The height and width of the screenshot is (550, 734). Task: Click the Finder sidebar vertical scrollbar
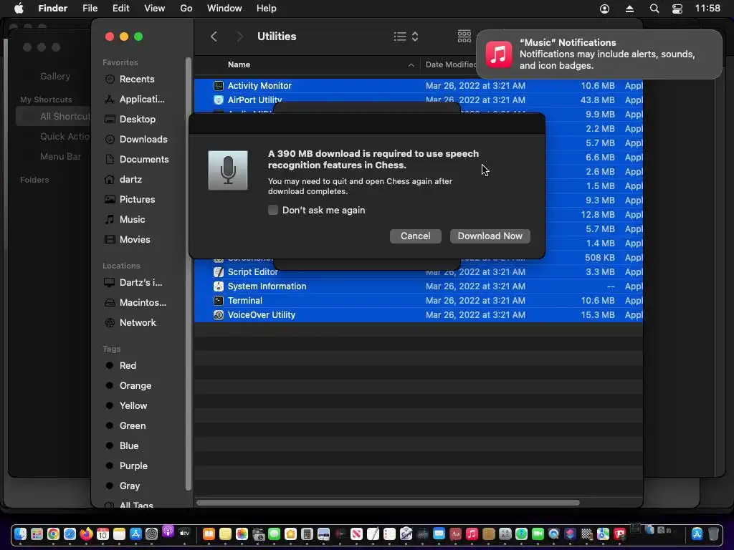(x=189, y=274)
